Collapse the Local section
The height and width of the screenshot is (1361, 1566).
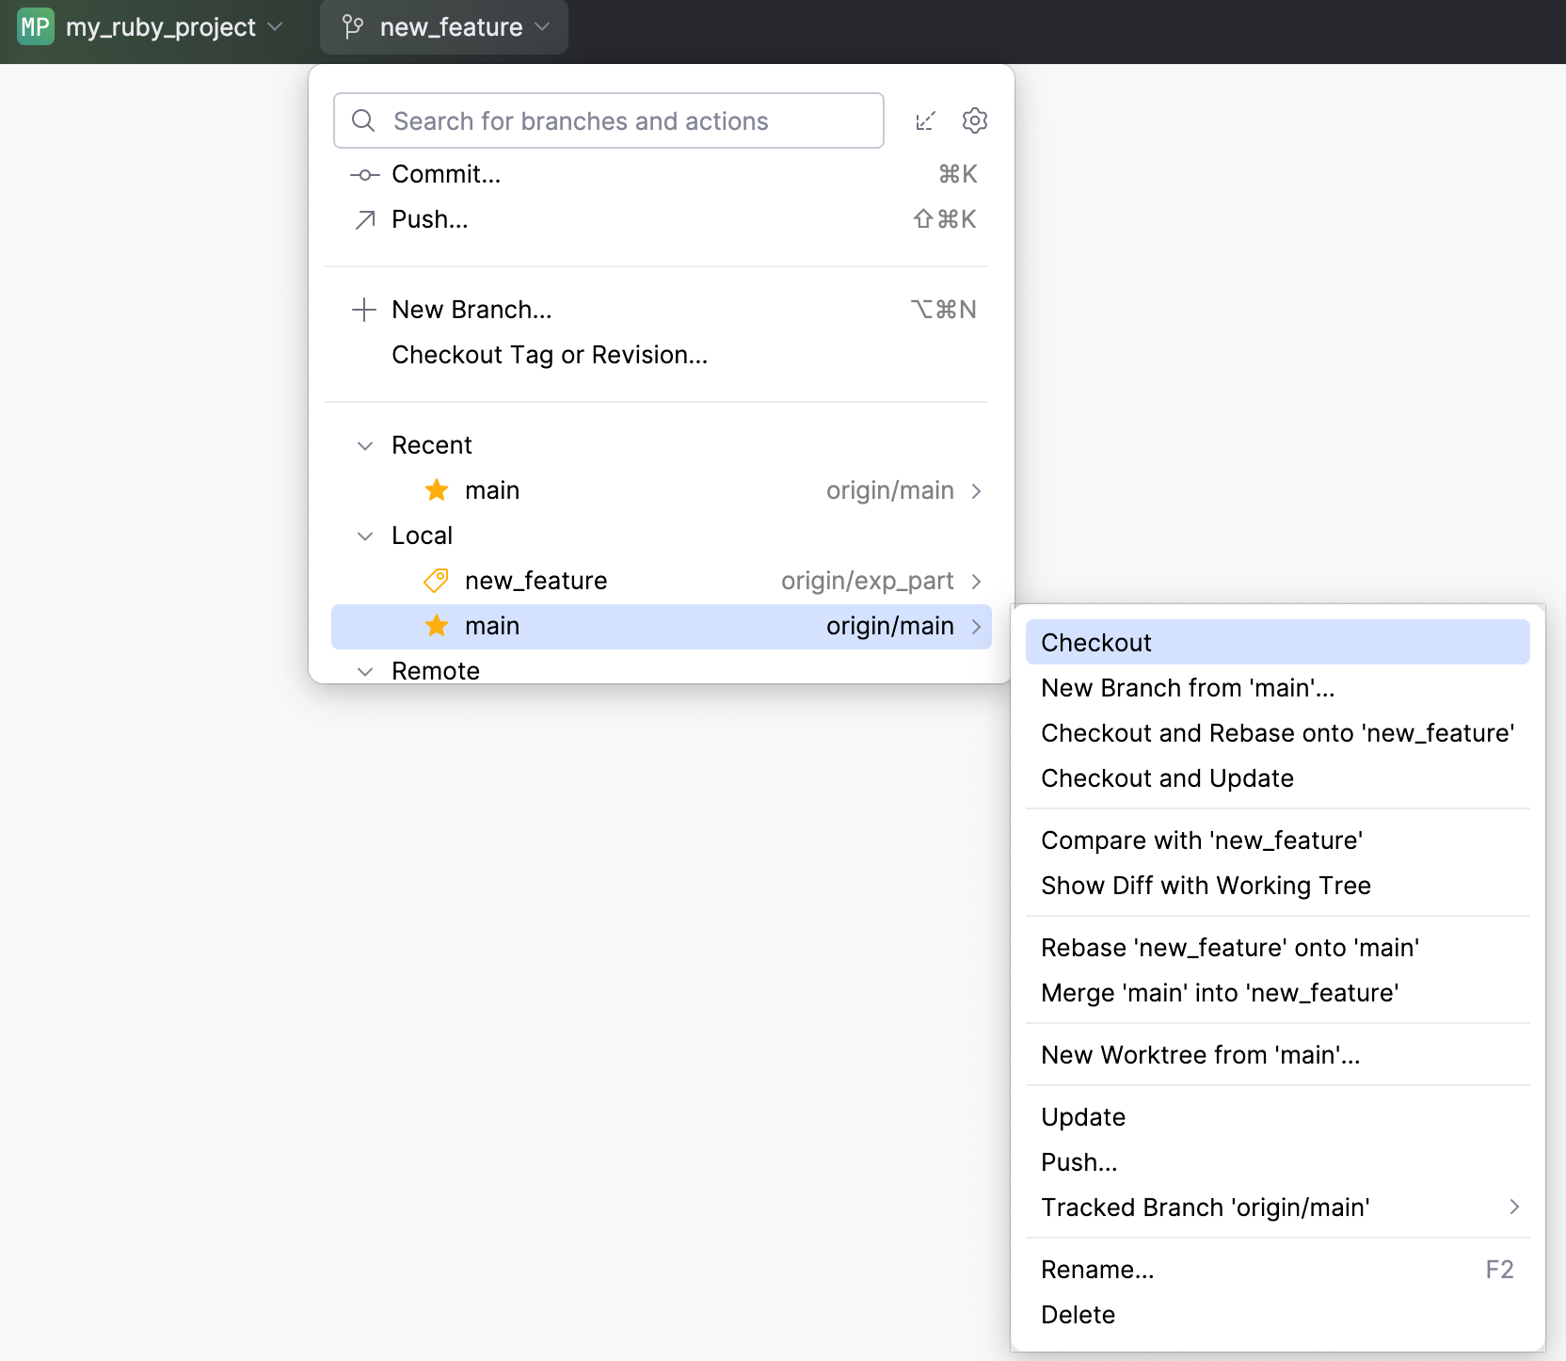point(364,536)
